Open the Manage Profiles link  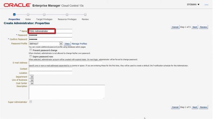(x=79, y=44)
